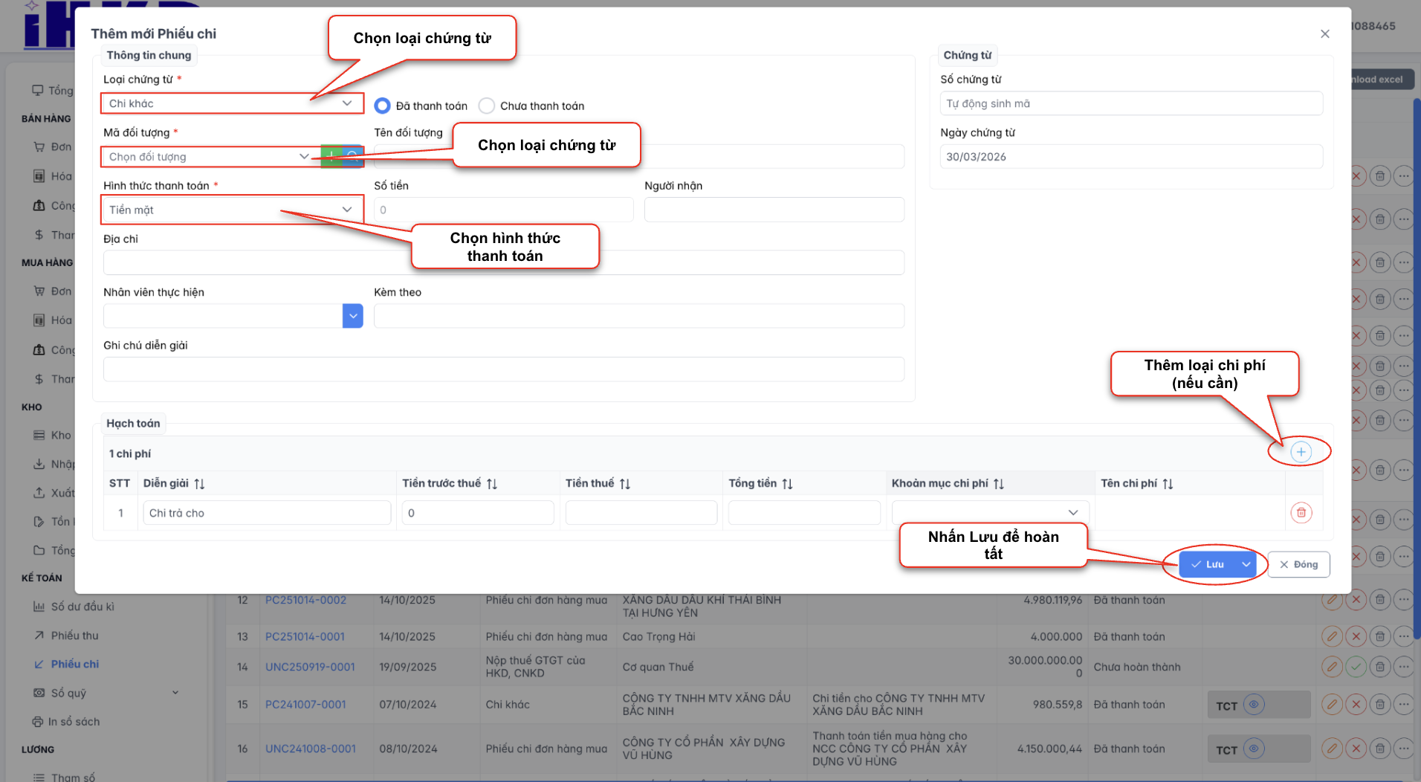The height and width of the screenshot is (782, 1421).
Task: Click the sort icon next to Tên chi phí
Action: tap(1168, 484)
